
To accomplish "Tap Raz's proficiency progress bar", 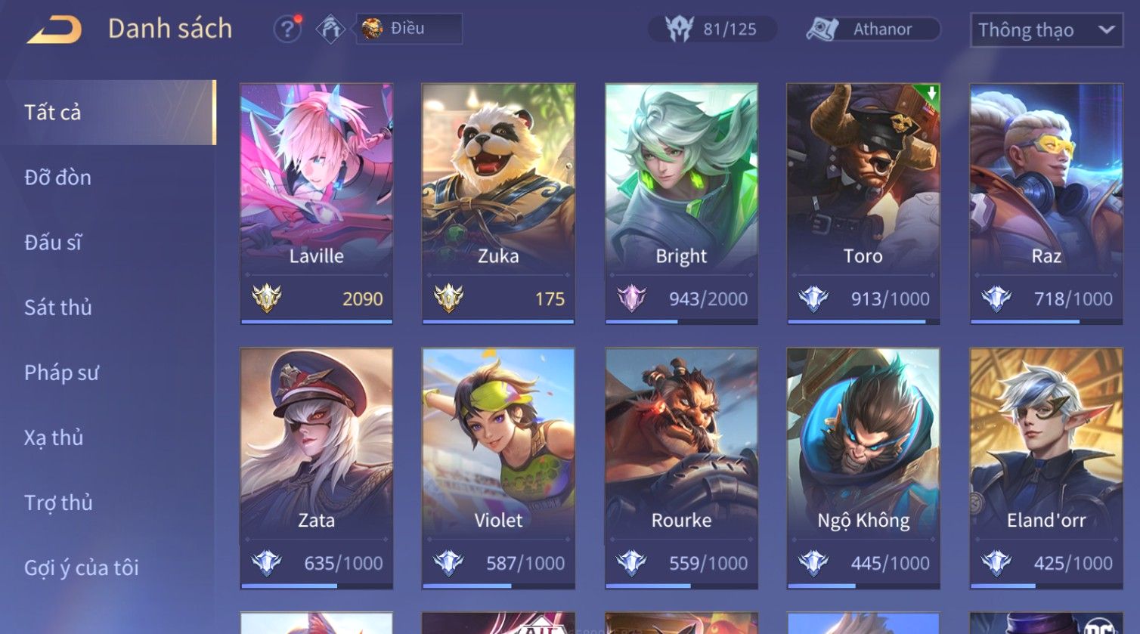I will (1046, 321).
